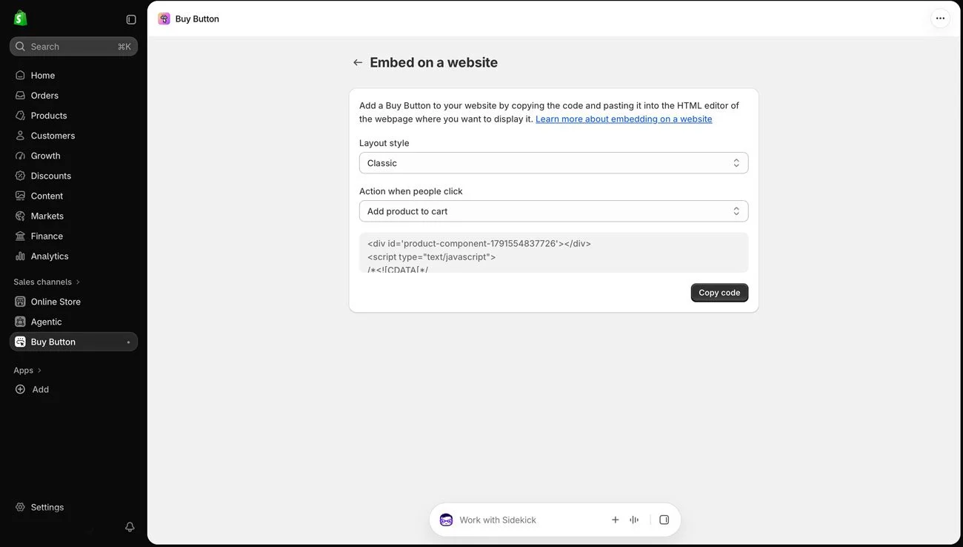
Task: Go back using the left arrow
Action: (358, 62)
